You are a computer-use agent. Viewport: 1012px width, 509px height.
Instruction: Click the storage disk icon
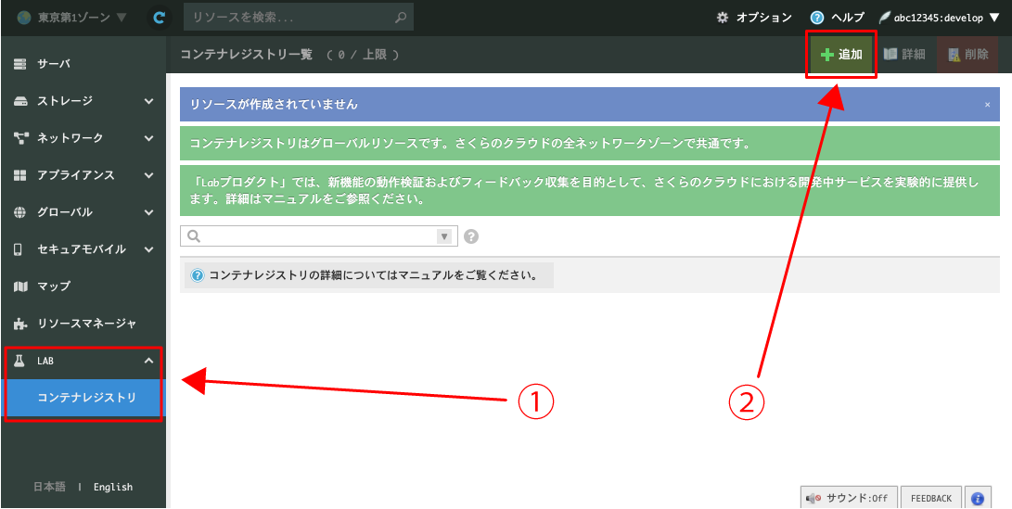(20, 101)
